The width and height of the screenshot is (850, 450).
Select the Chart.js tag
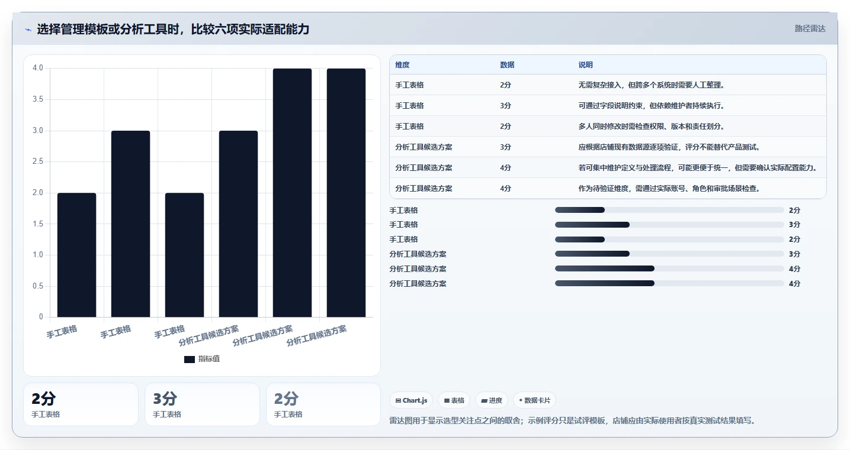coord(411,400)
